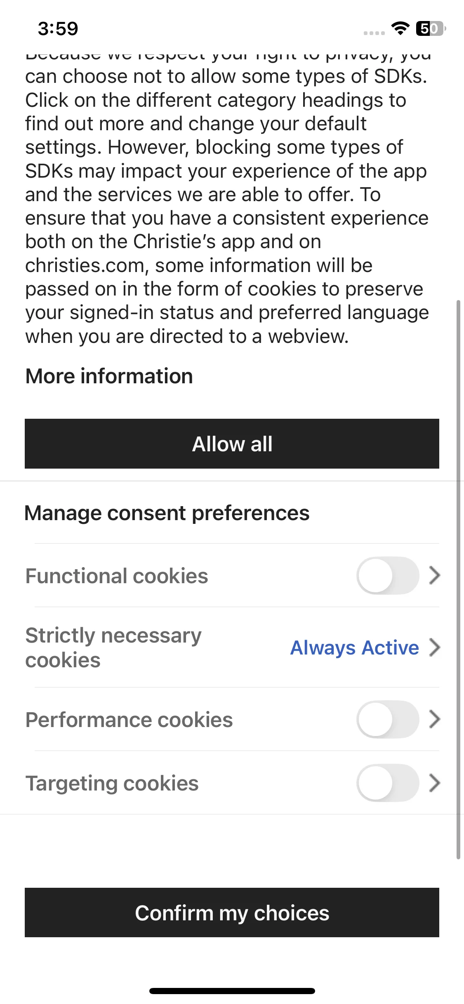Tap the 3:59 clock in status bar

[x=58, y=28]
